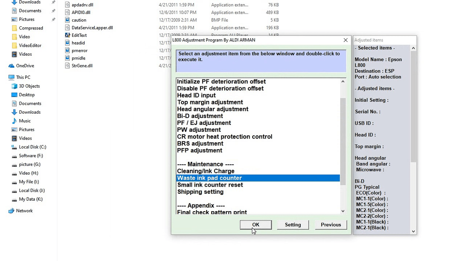Click the pin icon beside Documents
Screen dimensions: 465x261
tap(53, 10)
